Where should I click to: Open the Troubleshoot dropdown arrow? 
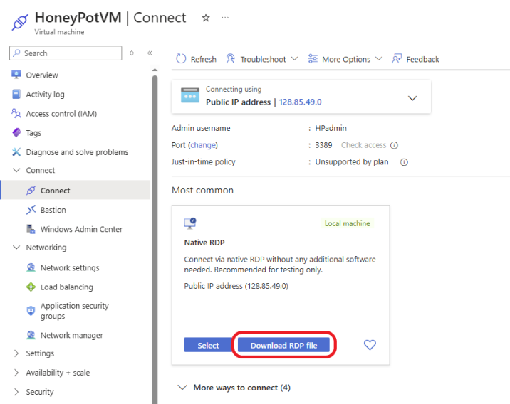[294, 59]
